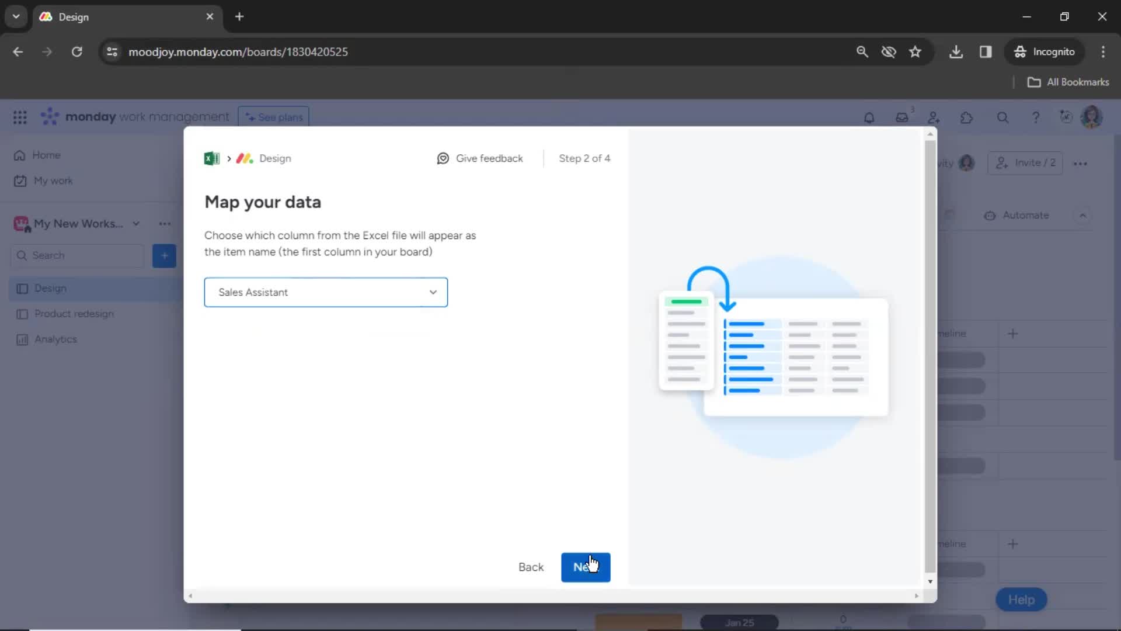Click the Design browser tab

(x=126, y=17)
